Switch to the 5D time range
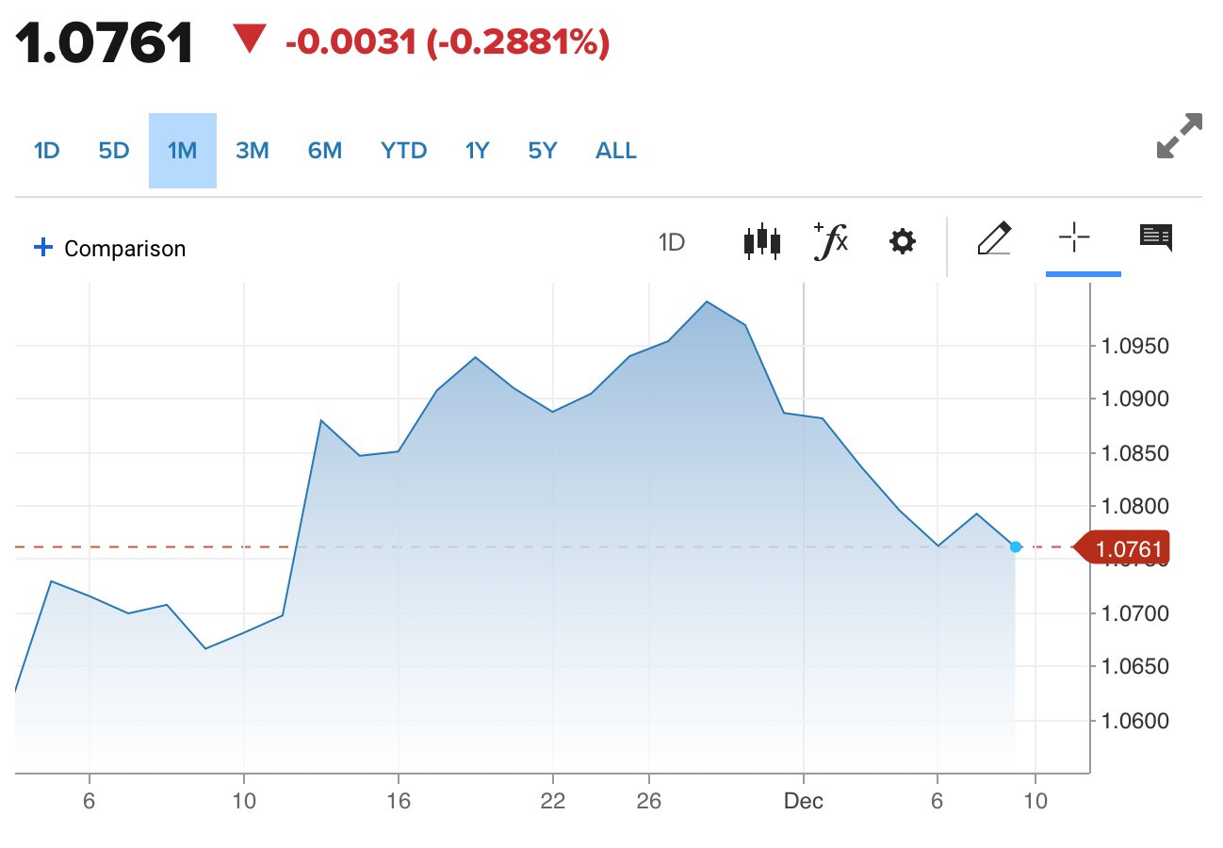1223x848 pixels. [114, 151]
